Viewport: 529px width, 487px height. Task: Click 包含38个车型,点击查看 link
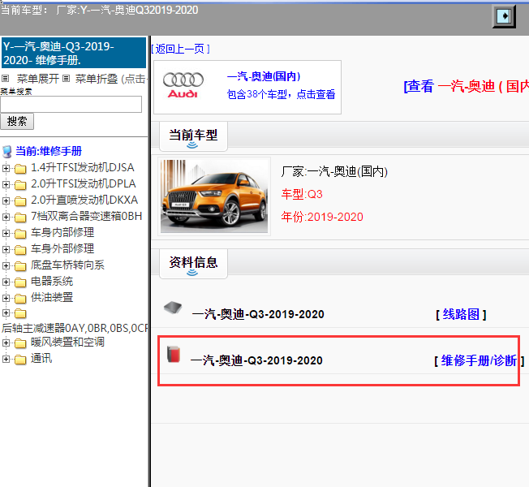pyautogui.click(x=281, y=94)
